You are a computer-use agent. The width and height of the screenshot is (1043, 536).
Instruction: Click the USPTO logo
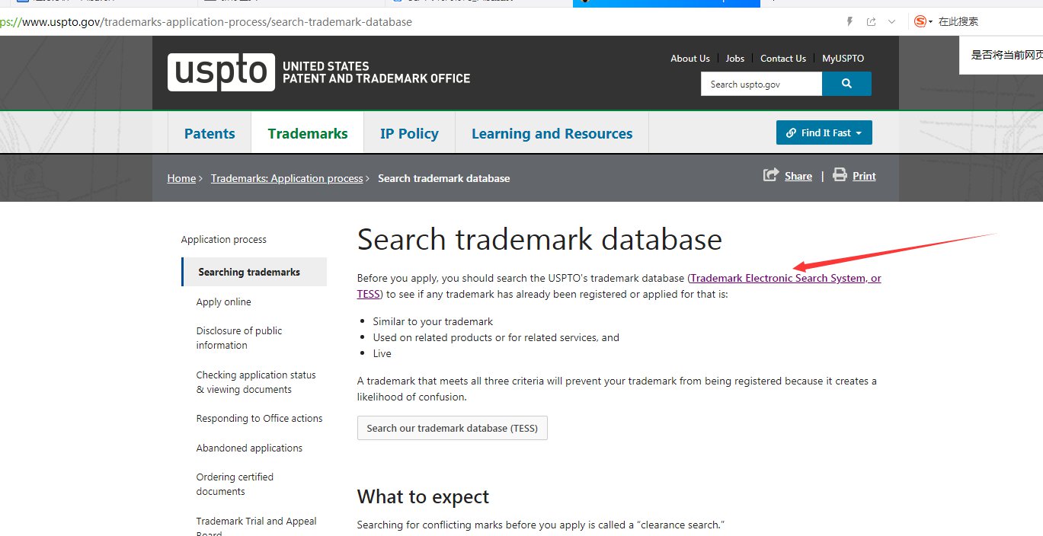pyautogui.click(x=221, y=72)
